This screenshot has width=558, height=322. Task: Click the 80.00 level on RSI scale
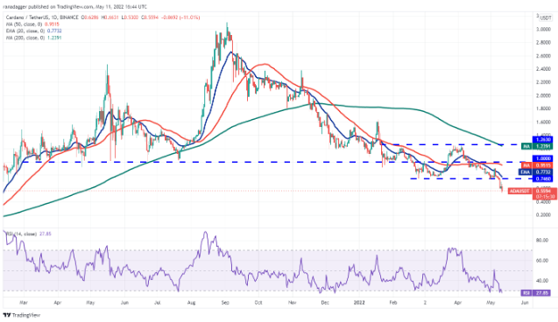pyautogui.click(x=542, y=241)
